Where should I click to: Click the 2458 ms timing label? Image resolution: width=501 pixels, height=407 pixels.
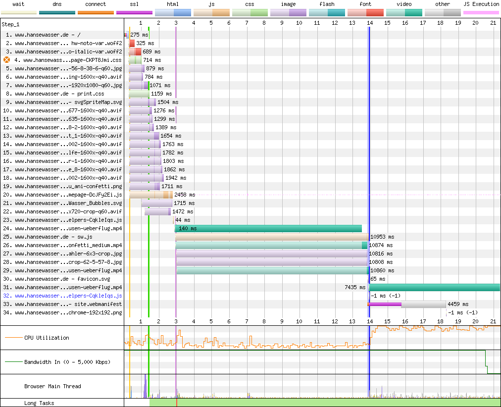(185, 195)
